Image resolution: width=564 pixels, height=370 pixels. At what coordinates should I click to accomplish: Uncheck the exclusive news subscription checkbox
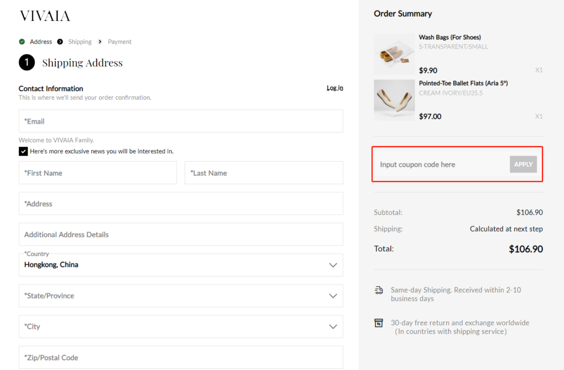[x=23, y=151]
